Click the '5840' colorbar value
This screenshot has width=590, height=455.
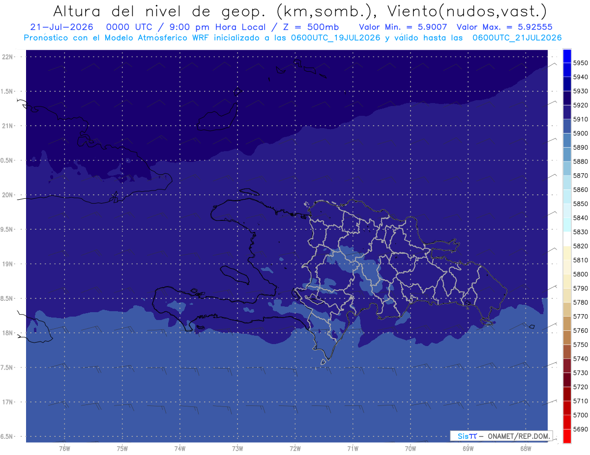point(581,218)
